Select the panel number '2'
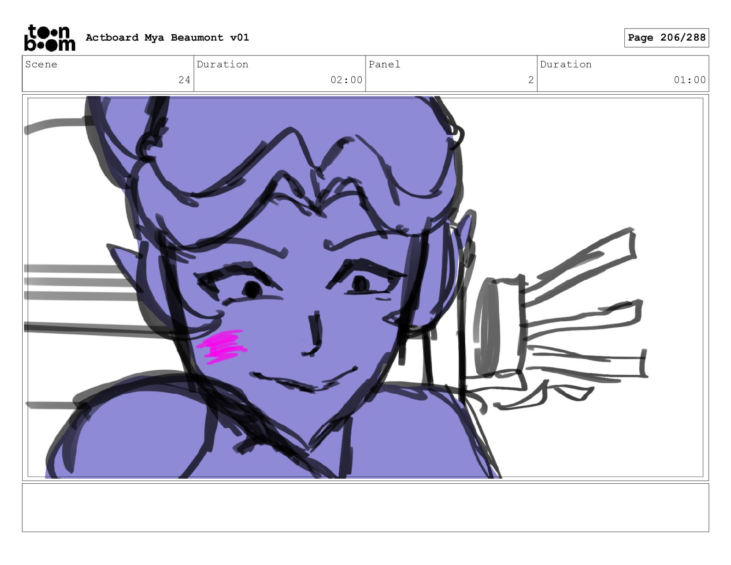 pos(531,80)
